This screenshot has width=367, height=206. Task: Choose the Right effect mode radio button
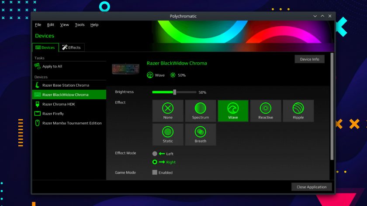[x=155, y=162]
